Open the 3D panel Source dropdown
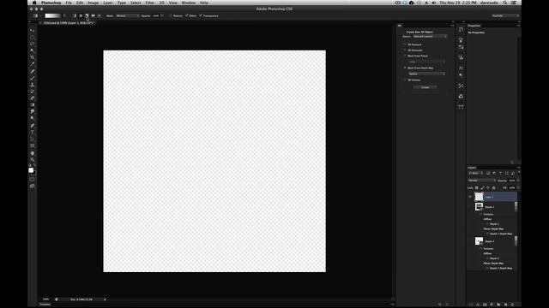 coord(430,36)
